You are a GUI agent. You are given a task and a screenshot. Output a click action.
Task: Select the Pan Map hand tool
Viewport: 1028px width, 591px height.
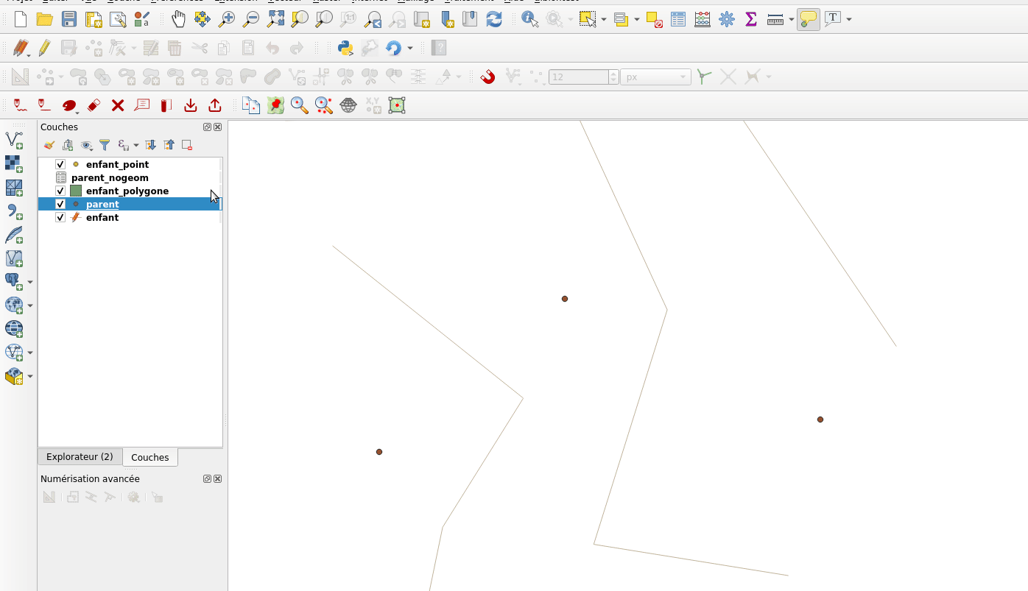click(178, 19)
